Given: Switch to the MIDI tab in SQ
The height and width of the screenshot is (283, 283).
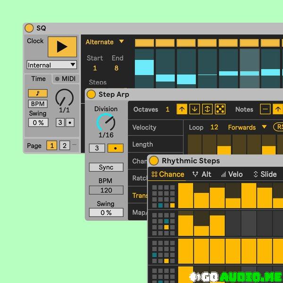Looking at the screenshot, I should click(x=66, y=79).
